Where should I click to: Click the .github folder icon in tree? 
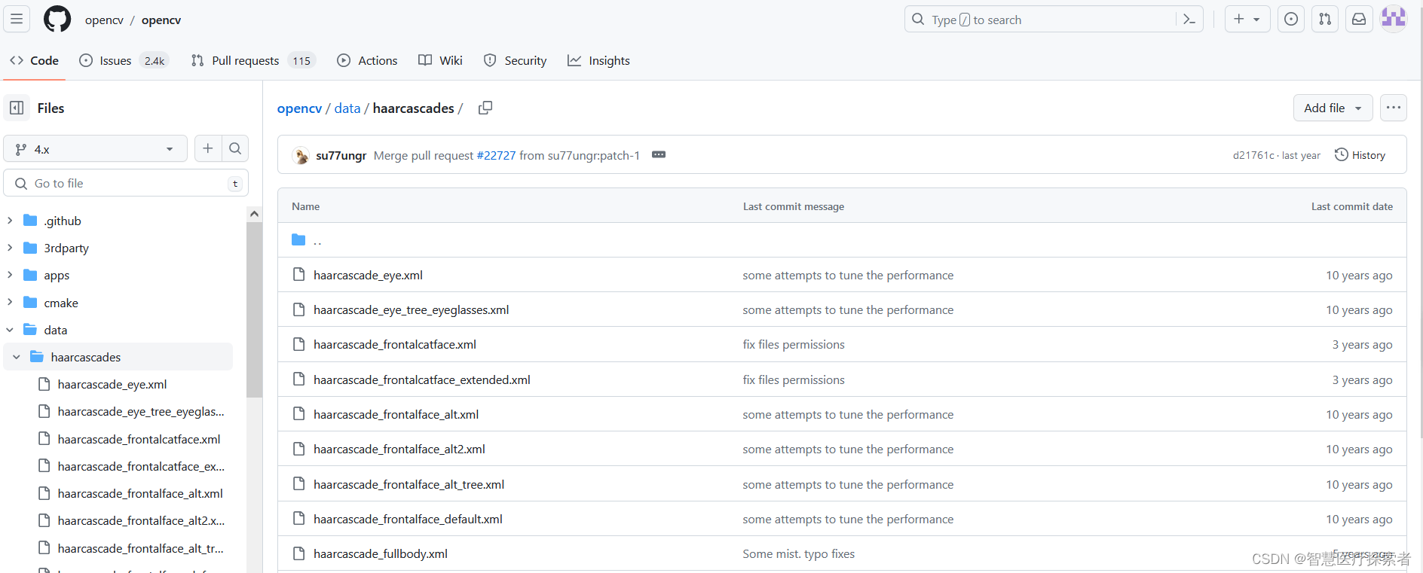pyautogui.click(x=30, y=221)
